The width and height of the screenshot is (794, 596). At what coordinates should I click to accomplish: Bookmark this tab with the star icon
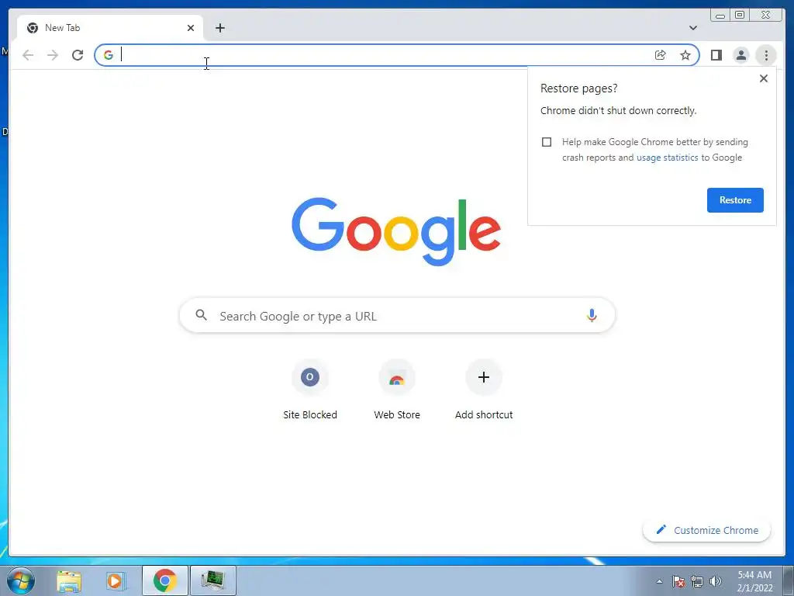[685, 55]
